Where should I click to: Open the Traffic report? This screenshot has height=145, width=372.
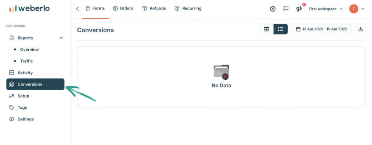pyautogui.click(x=26, y=61)
